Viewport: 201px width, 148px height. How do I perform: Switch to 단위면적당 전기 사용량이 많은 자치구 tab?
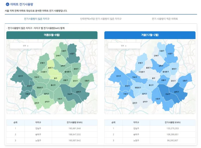coord(101,19)
